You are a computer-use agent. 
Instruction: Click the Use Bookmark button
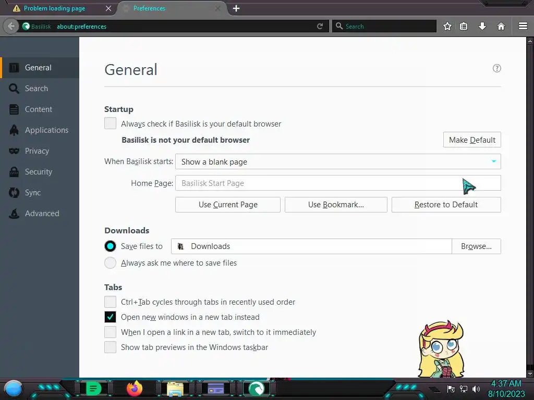[336, 205]
